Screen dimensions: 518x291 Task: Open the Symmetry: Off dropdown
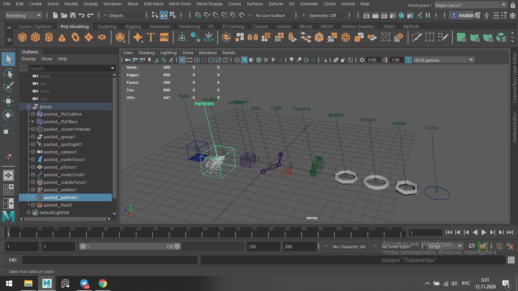coord(326,16)
